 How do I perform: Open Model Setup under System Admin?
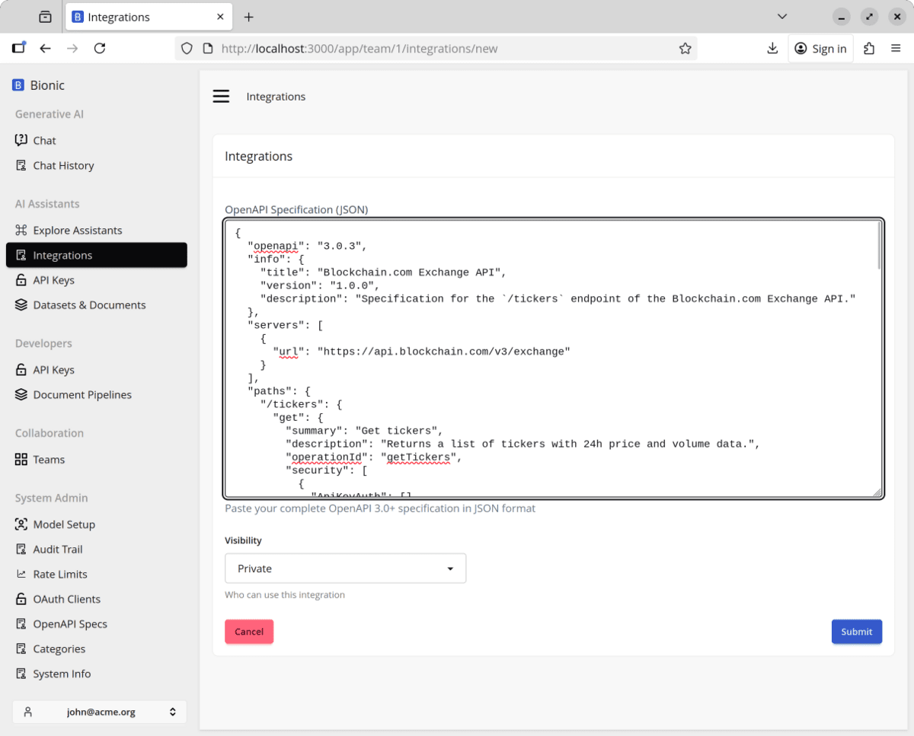64,524
